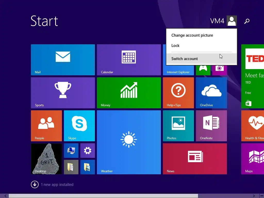Click the VM4 user account picture

[232, 21]
